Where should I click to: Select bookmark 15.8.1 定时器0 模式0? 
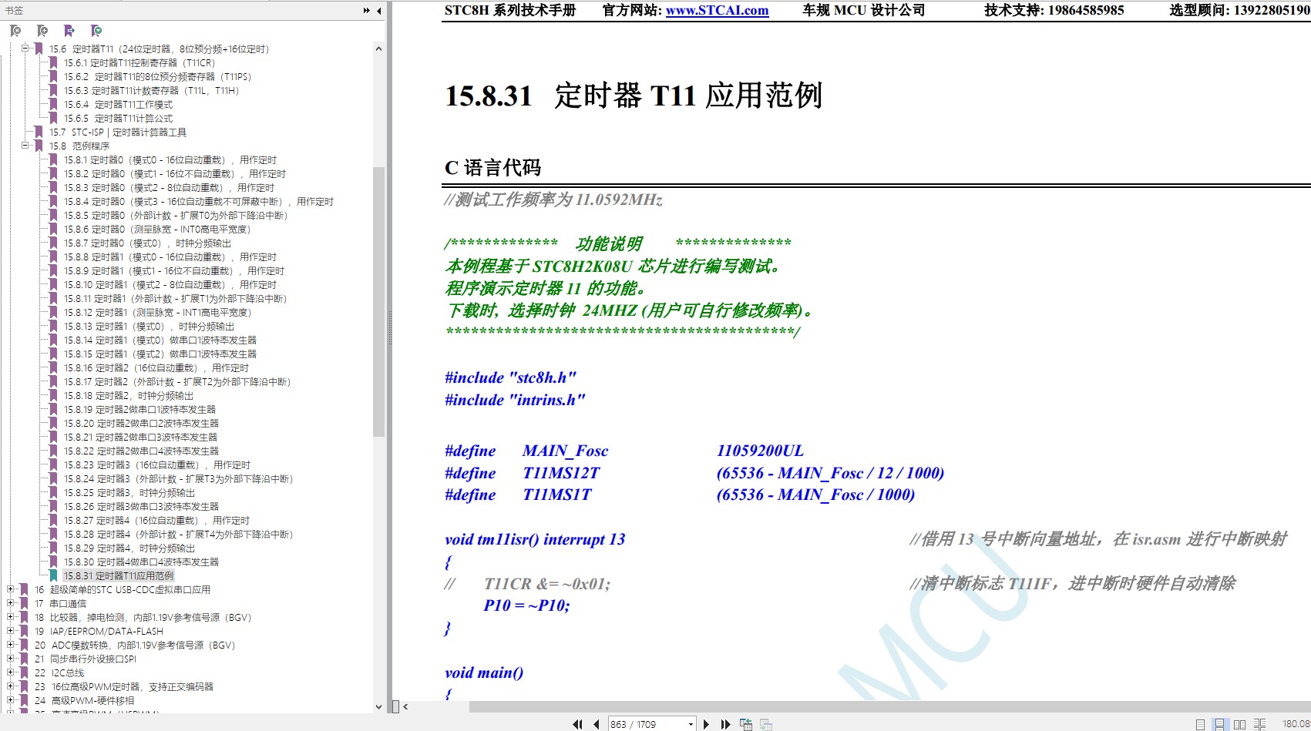(x=170, y=160)
